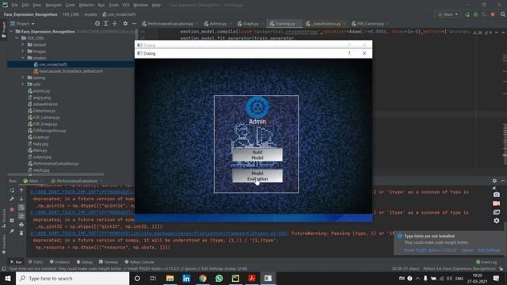Hide the Project panel with minus icon
This screenshot has width=507, height=285.
click(x=134, y=24)
